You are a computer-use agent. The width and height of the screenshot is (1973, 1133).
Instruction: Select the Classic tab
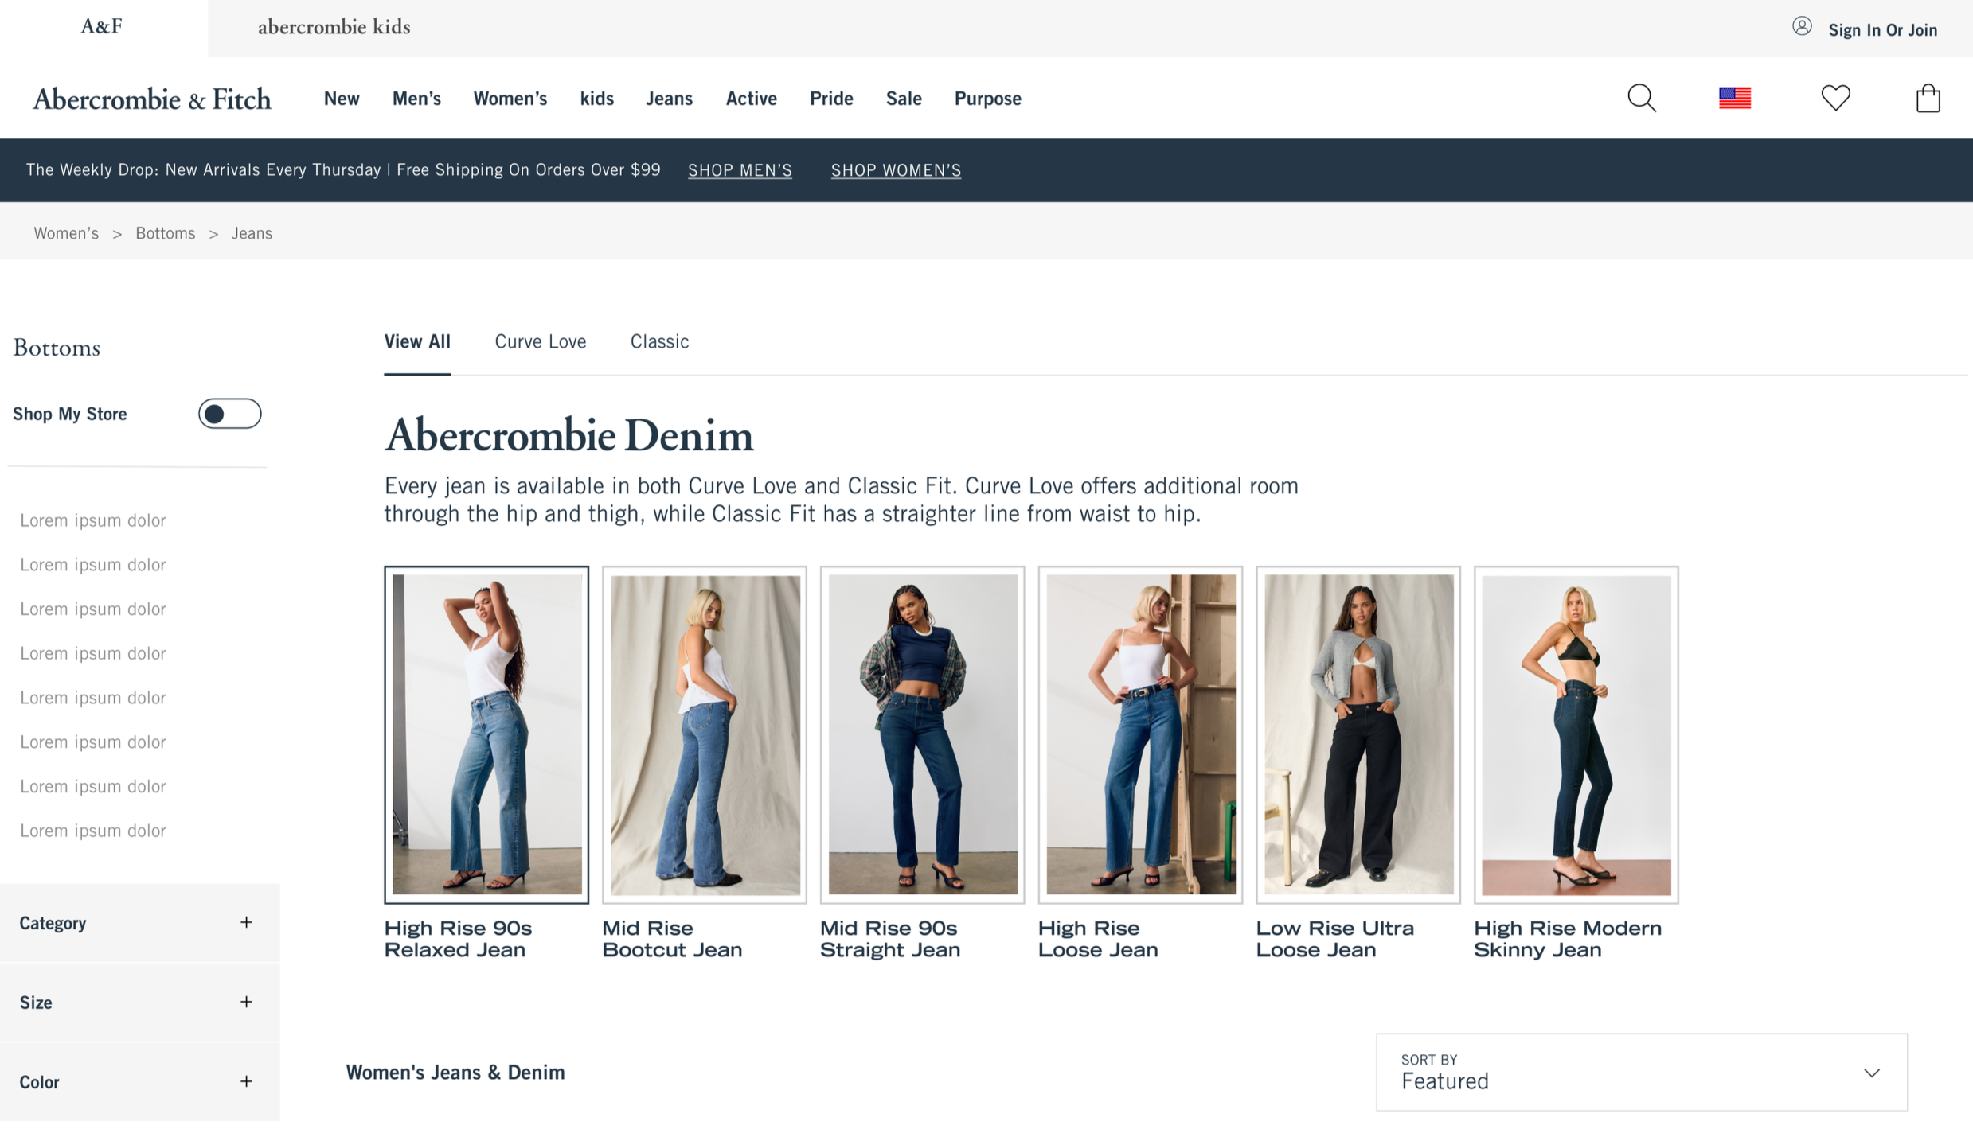coord(659,341)
